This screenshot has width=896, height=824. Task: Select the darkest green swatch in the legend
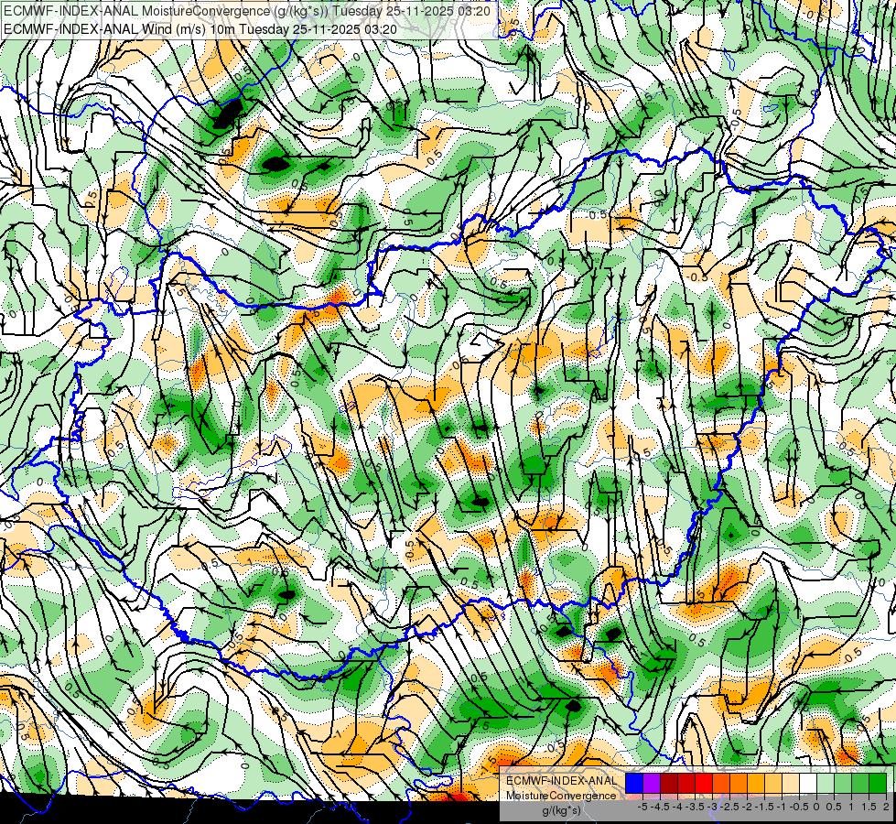pos(878,784)
